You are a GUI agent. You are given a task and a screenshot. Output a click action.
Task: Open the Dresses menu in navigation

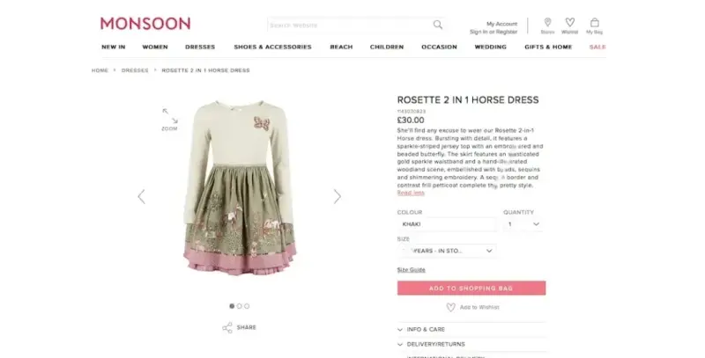pos(200,47)
